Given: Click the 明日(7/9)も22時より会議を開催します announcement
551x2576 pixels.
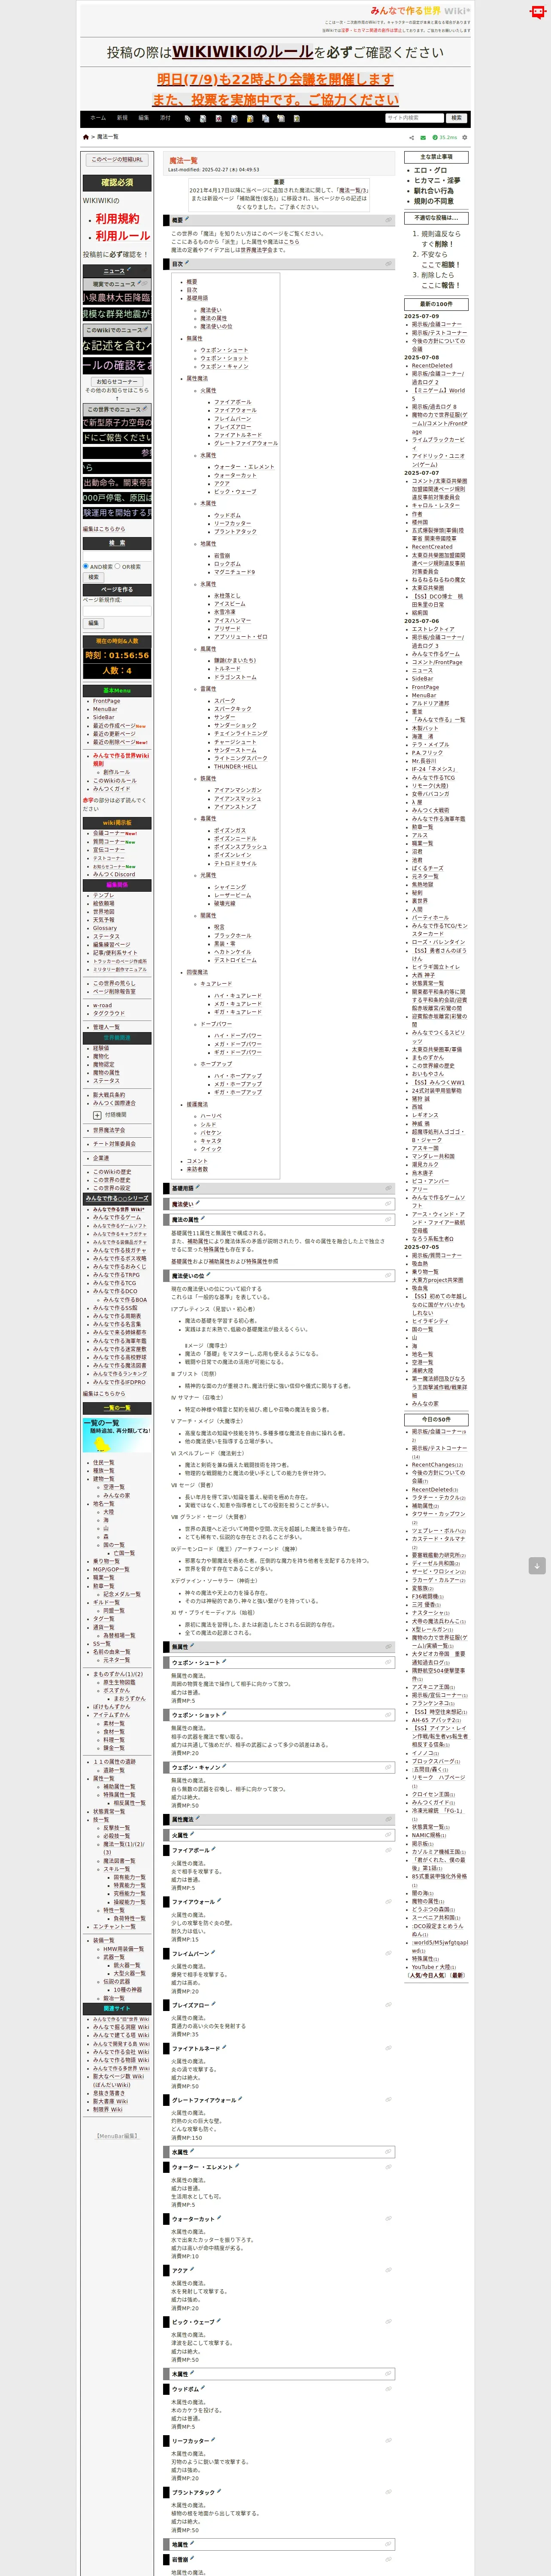Looking at the screenshot, I should (275, 79).
